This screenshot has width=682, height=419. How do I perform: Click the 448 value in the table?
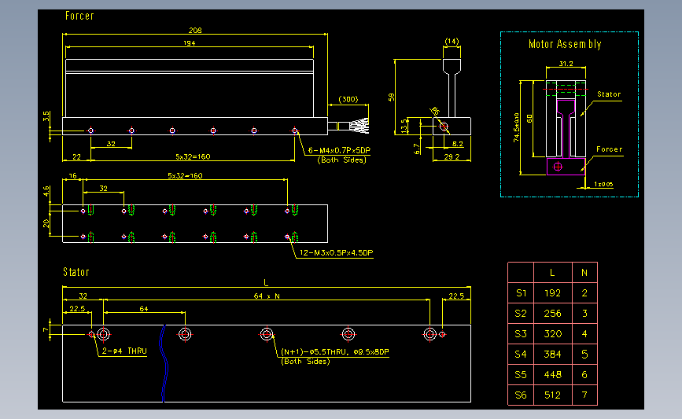(553, 375)
